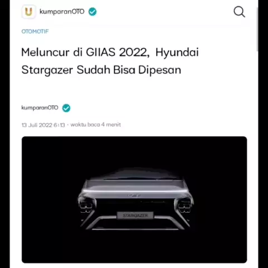Open the OTOMOTIF category link
This screenshot has height=268, width=268.
coord(35,31)
